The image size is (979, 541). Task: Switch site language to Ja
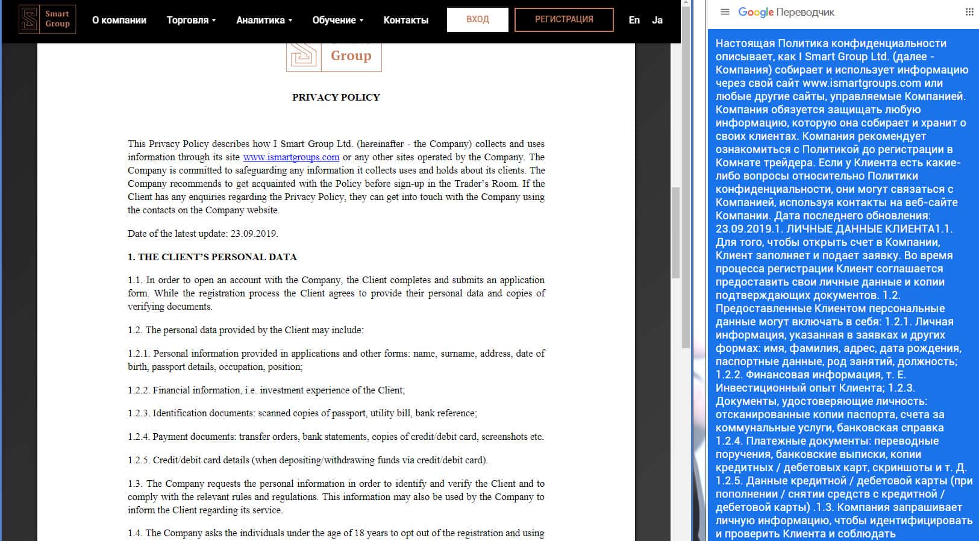click(657, 20)
